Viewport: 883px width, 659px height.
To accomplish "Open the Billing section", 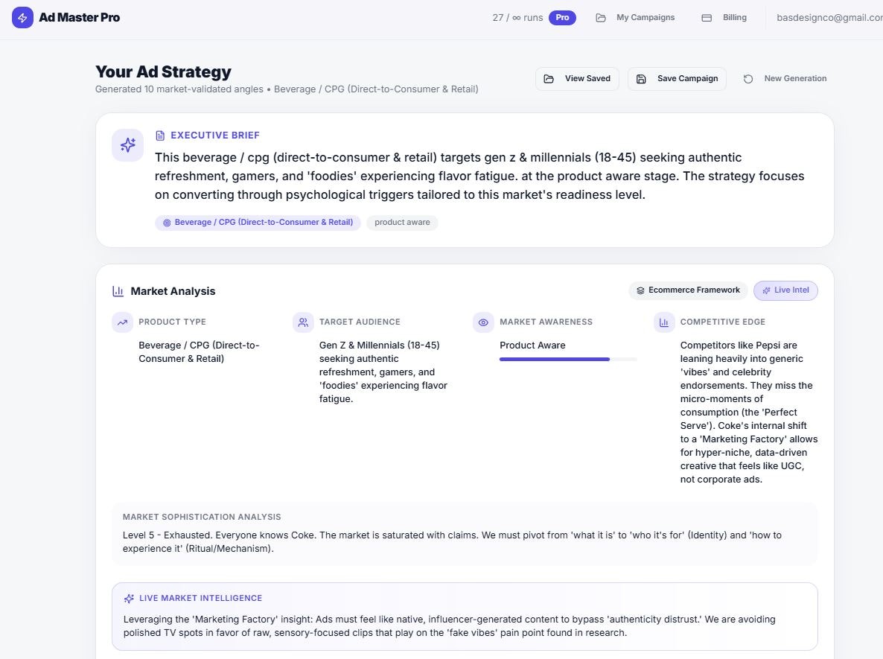I will tap(734, 17).
